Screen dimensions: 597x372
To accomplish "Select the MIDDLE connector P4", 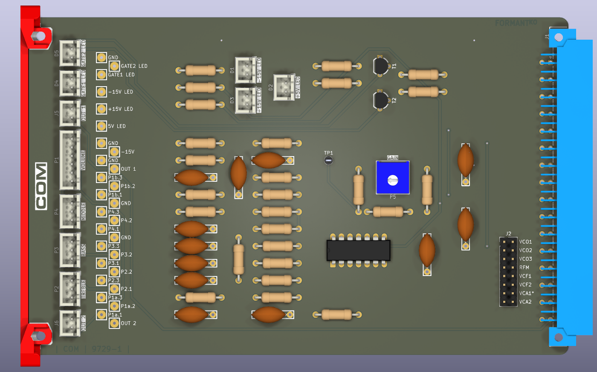I will (70, 212).
